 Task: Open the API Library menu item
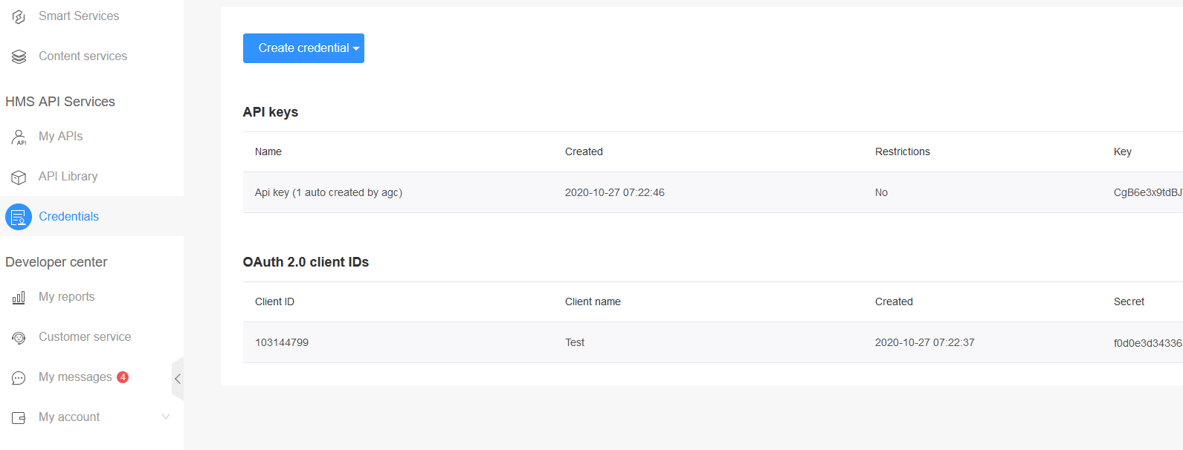(68, 177)
